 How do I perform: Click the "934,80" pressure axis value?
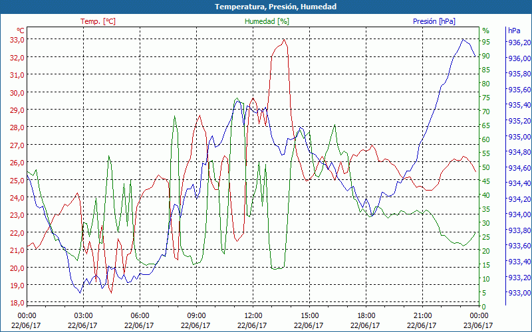[x=519, y=152]
